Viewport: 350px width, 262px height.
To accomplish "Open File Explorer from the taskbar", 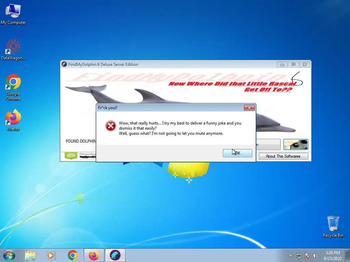I will pos(30,256).
